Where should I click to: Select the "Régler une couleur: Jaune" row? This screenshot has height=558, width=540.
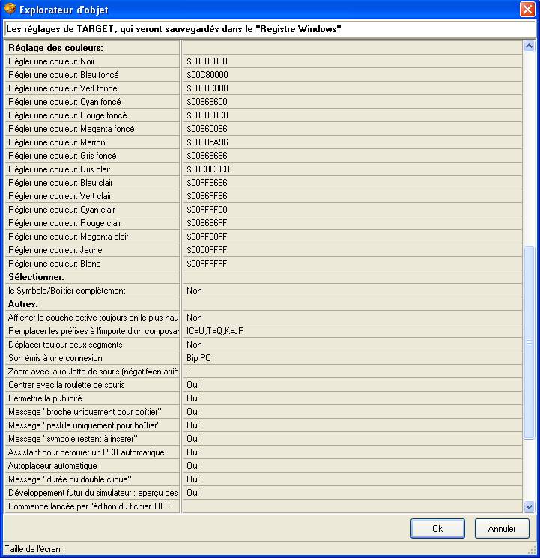pyautogui.click(x=92, y=250)
